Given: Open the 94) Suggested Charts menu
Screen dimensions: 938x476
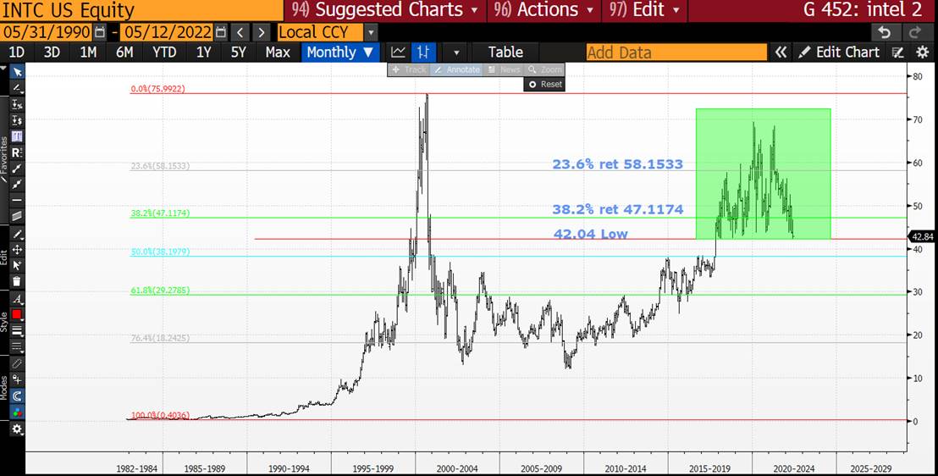Looking at the screenshot, I should click(x=385, y=10).
